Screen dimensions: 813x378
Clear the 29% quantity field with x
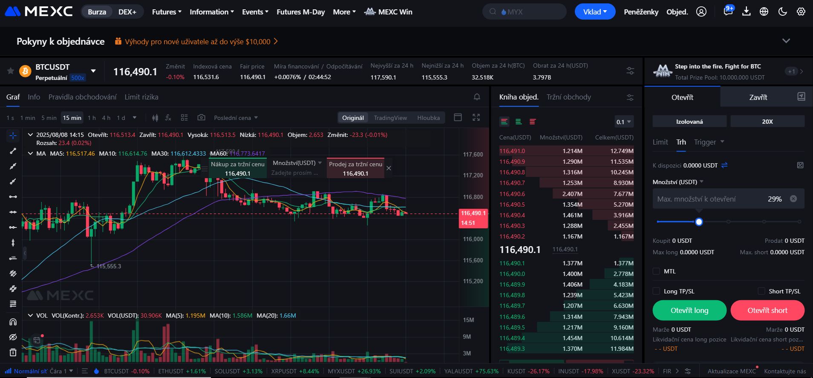[x=793, y=199]
